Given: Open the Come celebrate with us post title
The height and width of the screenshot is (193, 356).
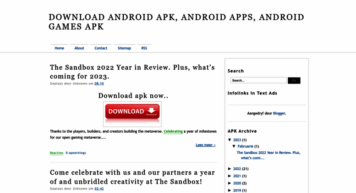Looking at the screenshot, I should tap(132, 177).
